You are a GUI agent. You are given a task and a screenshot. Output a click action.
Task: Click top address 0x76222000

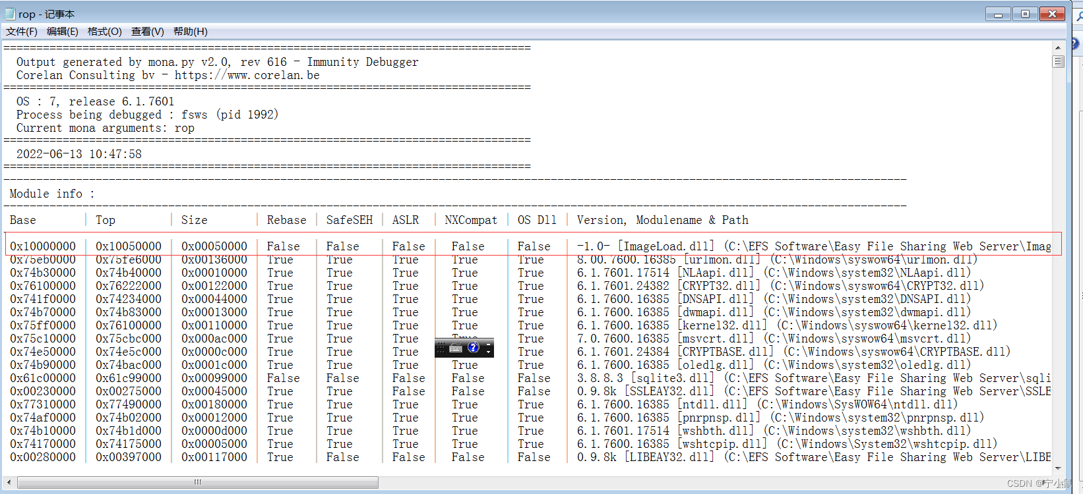[x=129, y=286]
